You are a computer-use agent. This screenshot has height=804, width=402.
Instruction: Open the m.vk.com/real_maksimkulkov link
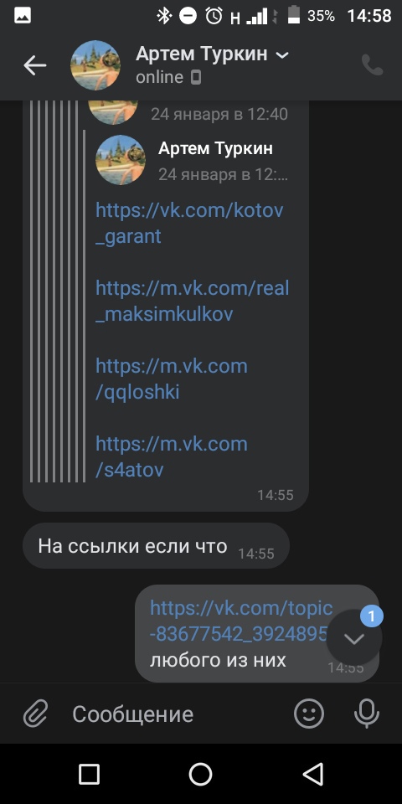click(x=193, y=301)
